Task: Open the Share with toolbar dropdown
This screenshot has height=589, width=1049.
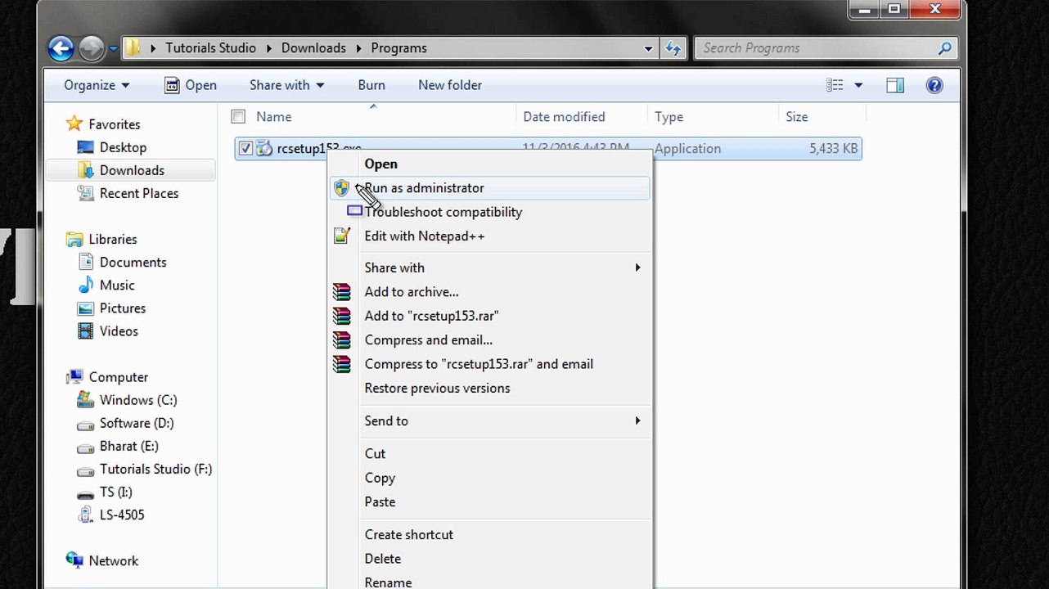Action: point(286,85)
